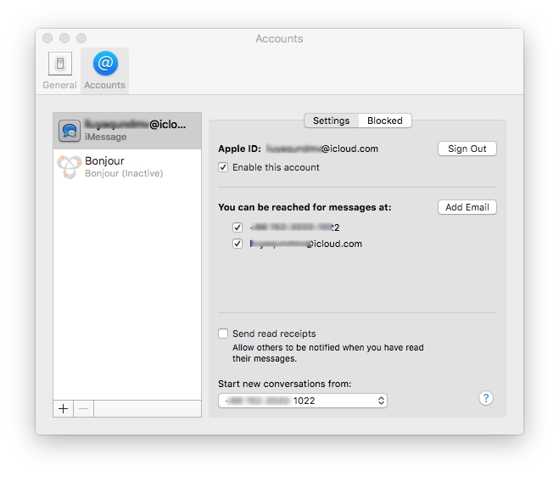Screen dimensions: 559x477
Task: Click the Add Email button
Action: [467, 207]
